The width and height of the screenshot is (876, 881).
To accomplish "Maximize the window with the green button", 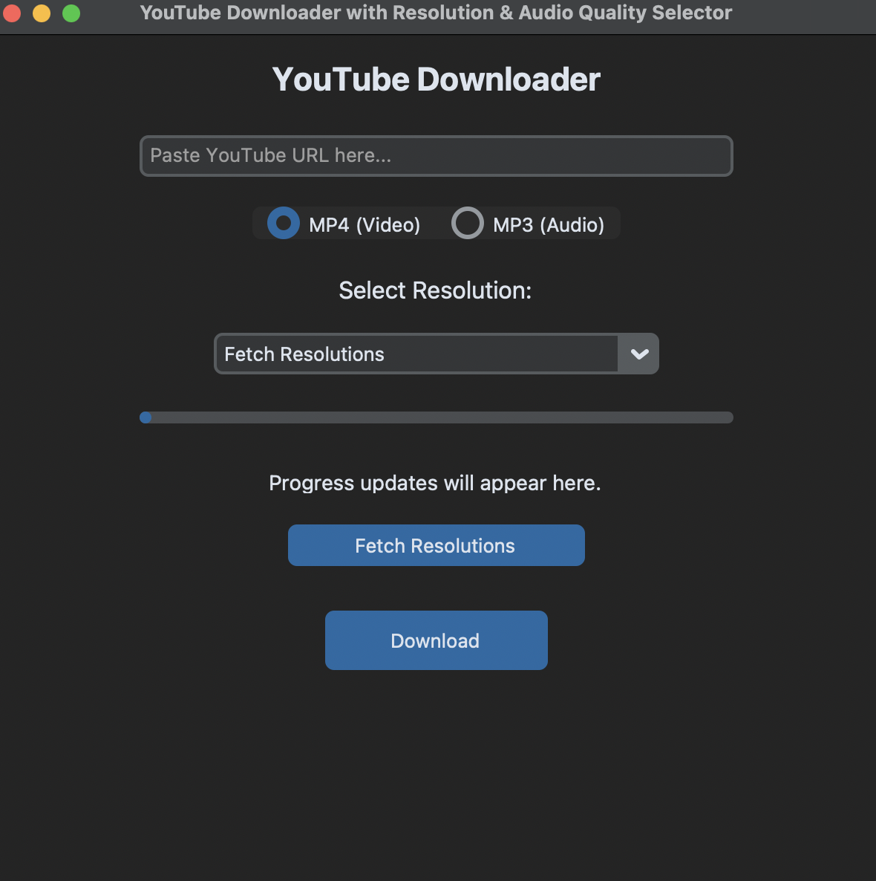I will (x=71, y=13).
